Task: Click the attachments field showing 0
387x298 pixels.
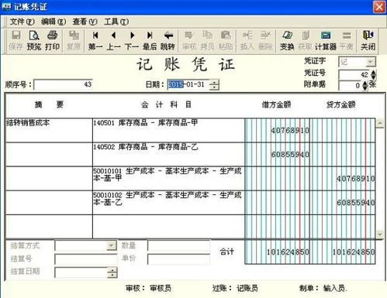Action: pos(351,85)
